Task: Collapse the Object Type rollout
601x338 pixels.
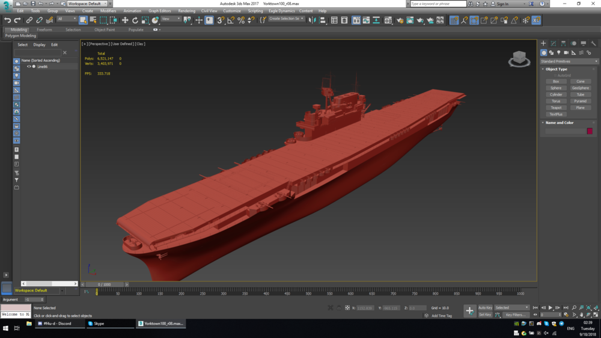Action: [x=556, y=69]
